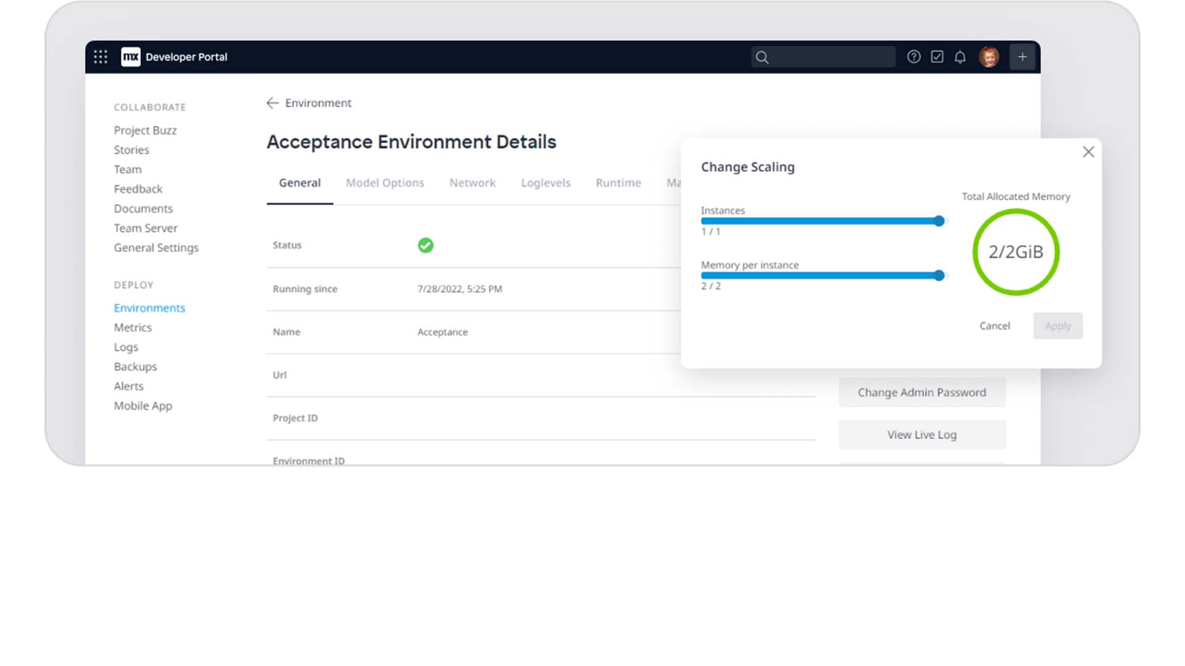Click the help/question mark icon

pos(914,57)
